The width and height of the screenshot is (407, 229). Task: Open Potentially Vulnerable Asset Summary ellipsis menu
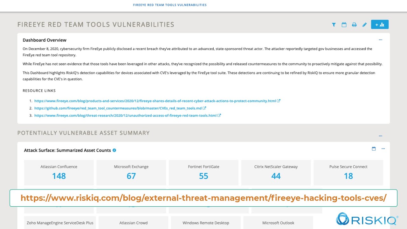[x=380, y=136]
